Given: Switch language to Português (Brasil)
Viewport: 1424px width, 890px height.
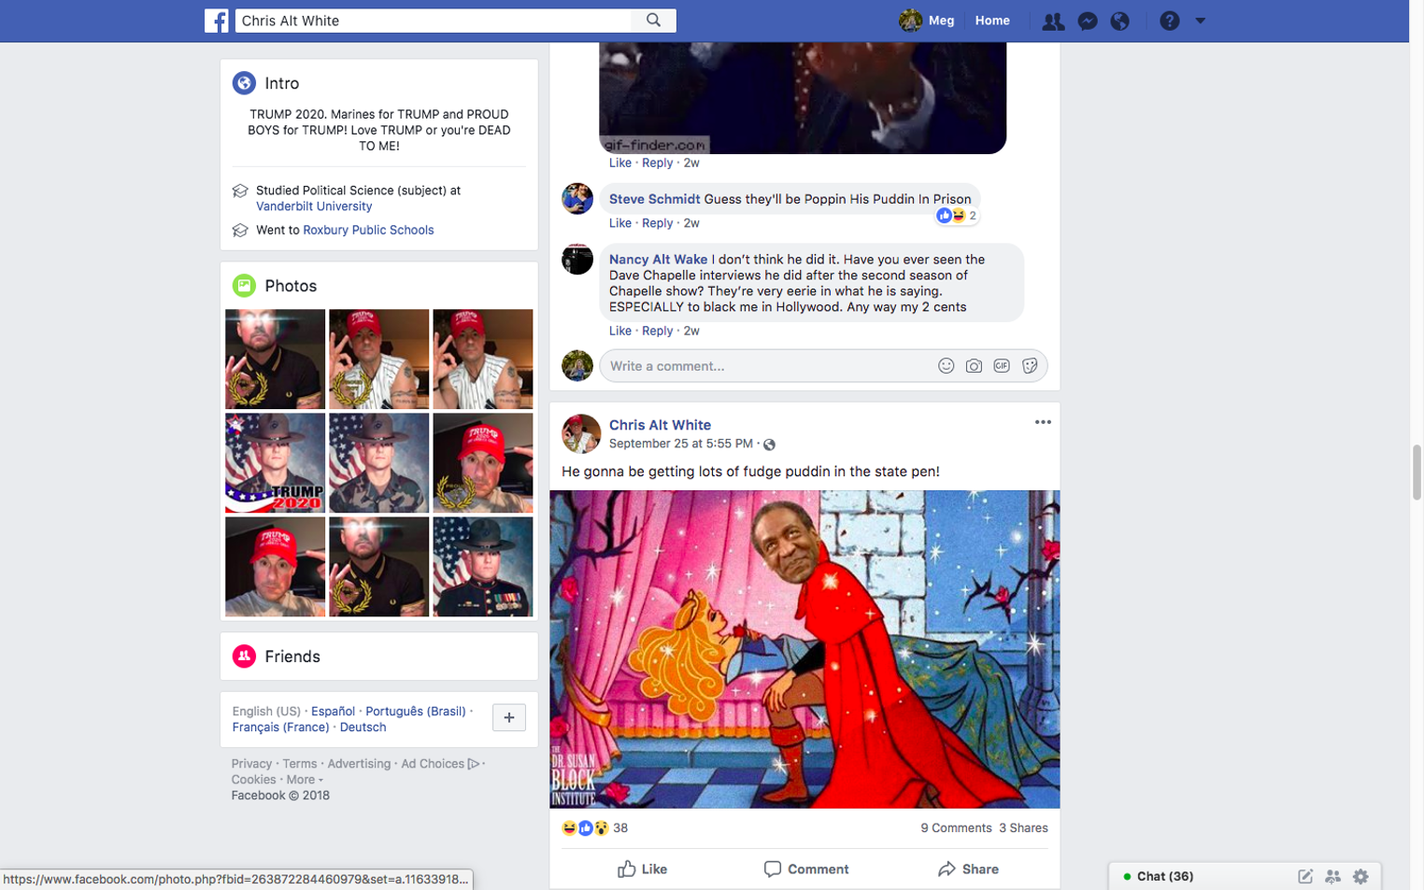Looking at the screenshot, I should click(x=415, y=711).
